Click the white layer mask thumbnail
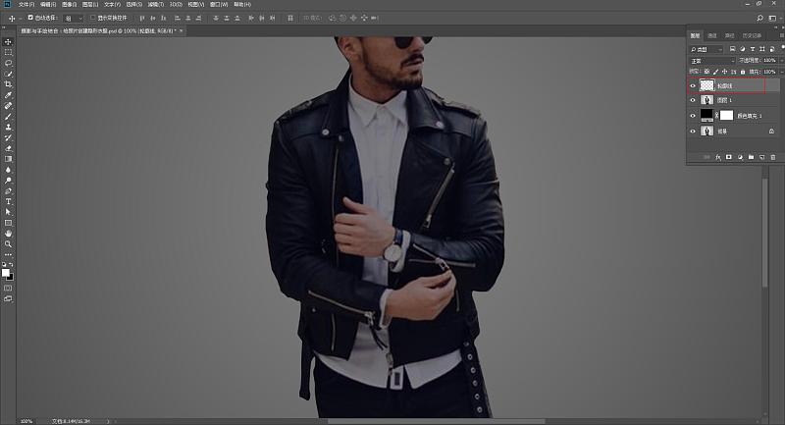Screen dimensions: 785x425 click(726, 116)
